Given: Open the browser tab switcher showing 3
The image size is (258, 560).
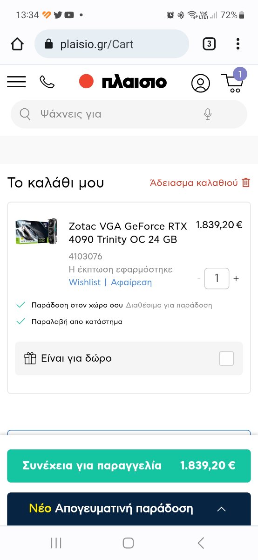Looking at the screenshot, I should pos(209,44).
